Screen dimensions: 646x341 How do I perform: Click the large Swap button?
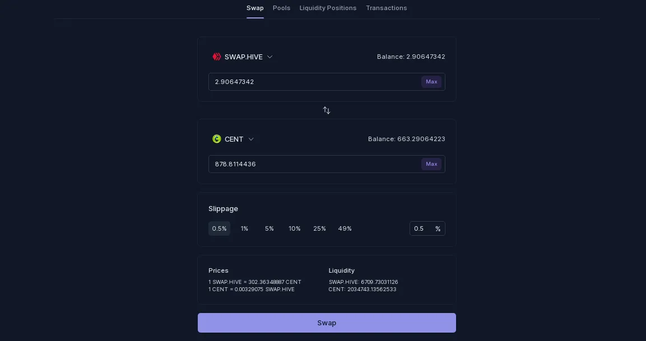coord(327,323)
